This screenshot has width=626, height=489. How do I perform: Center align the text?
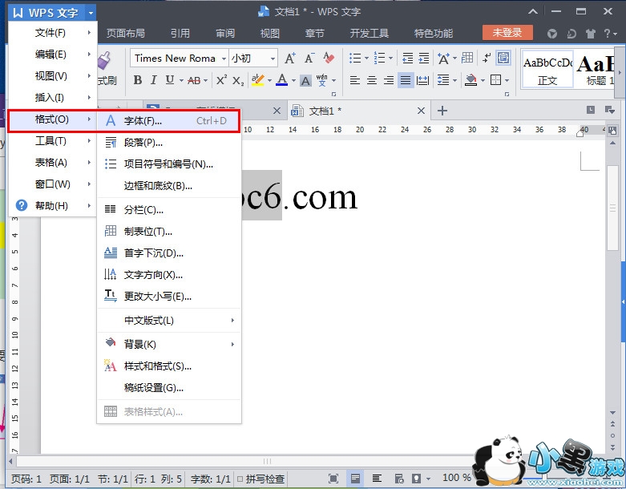(372, 80)
